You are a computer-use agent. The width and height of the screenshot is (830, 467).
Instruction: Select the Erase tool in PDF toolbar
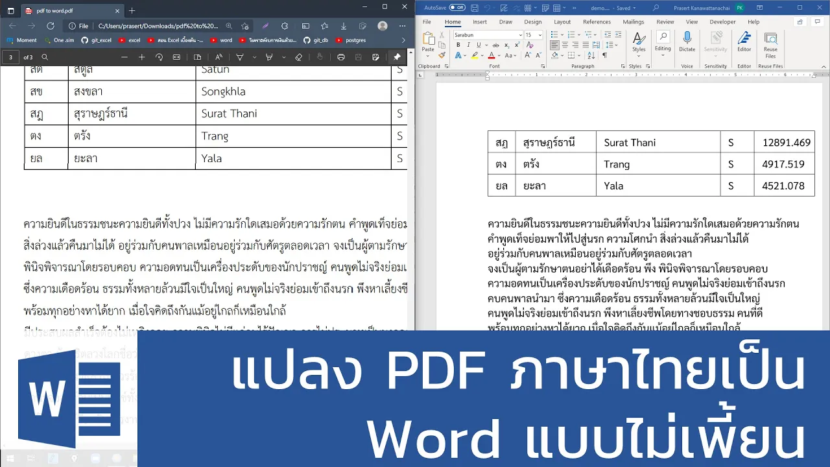[299, 57]
